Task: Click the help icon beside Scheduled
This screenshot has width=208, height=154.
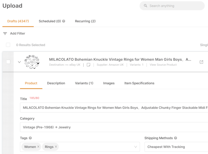Action: coord(64,21)
